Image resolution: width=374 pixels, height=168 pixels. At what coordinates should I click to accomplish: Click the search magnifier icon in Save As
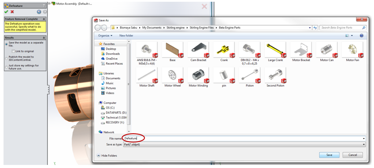click(x=364, y=28)
